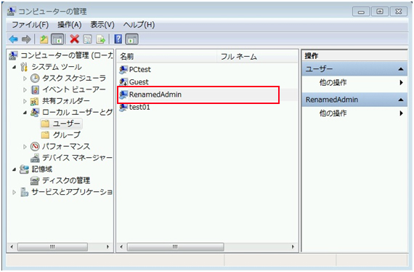Click the test01 user account icon
The width and height of the screenshot is (414, 272).
point(123,107)
